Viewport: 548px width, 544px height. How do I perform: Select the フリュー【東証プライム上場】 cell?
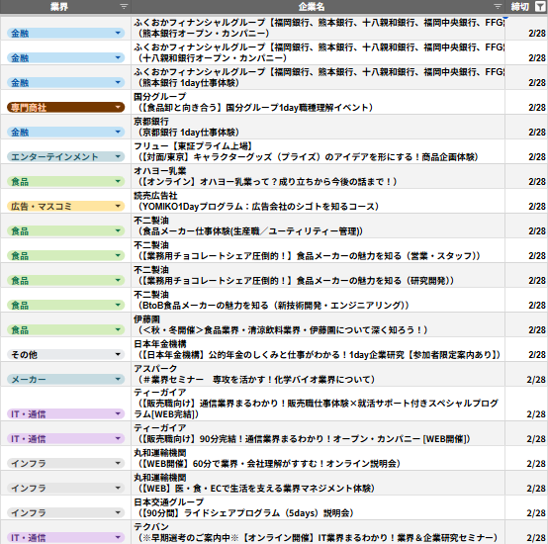(x=319, y=151)
